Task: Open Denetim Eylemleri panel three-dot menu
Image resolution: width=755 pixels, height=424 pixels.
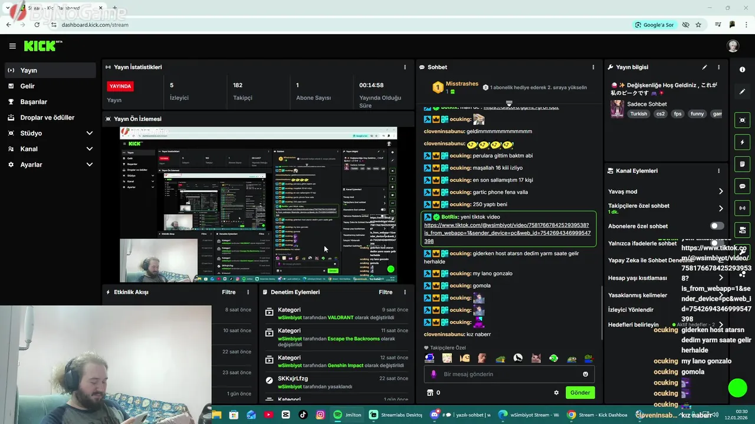Action: [x=405, y=292]
